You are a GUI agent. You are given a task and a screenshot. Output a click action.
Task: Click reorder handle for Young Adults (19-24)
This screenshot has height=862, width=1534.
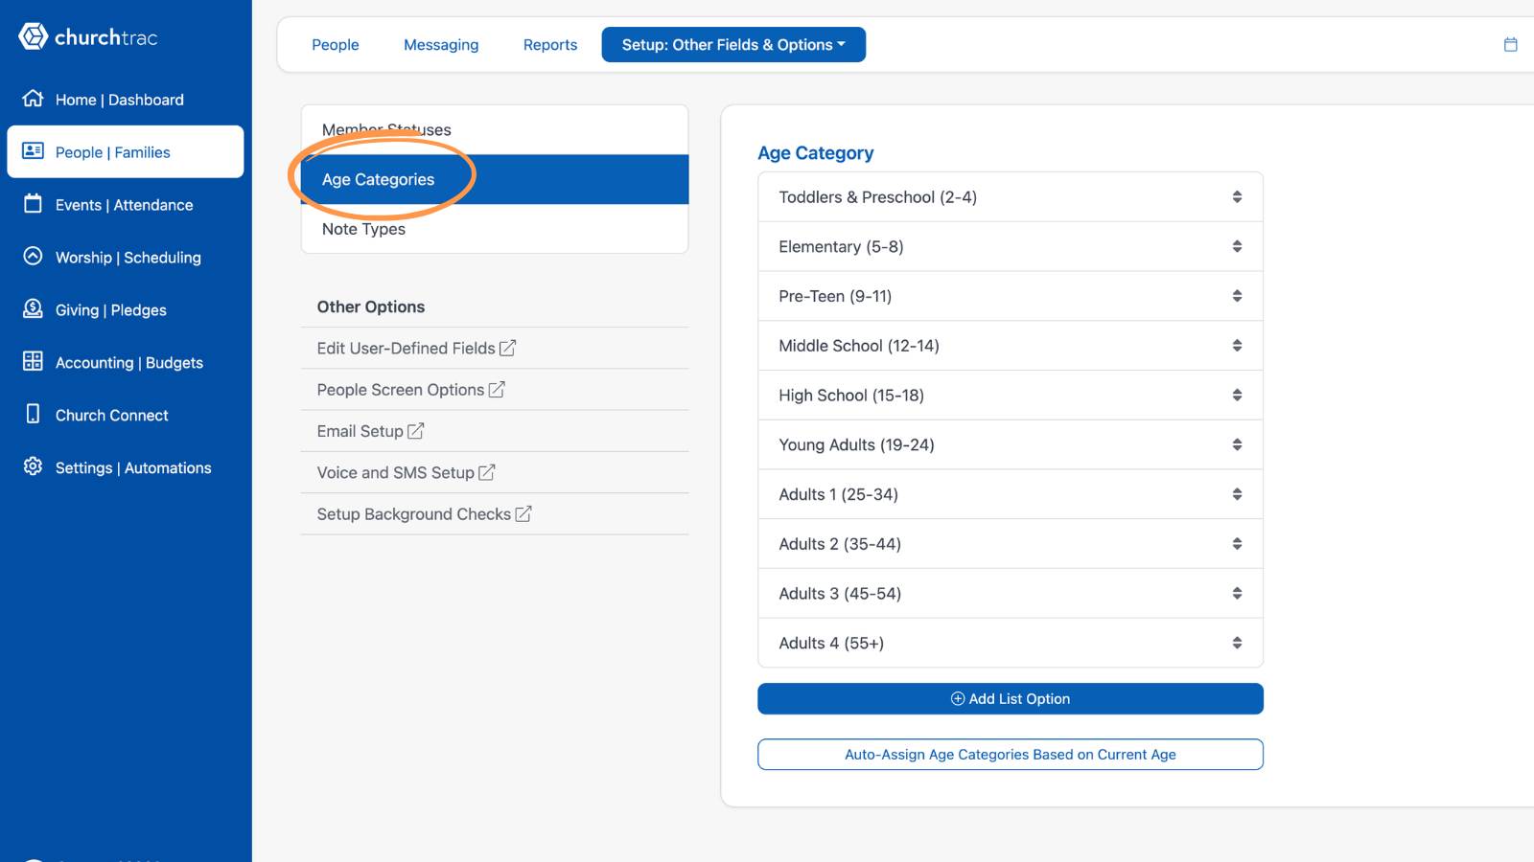1237,444
